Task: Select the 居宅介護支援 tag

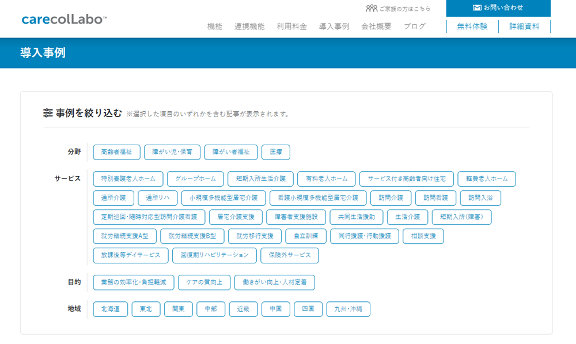Action: tap(236, 217)
